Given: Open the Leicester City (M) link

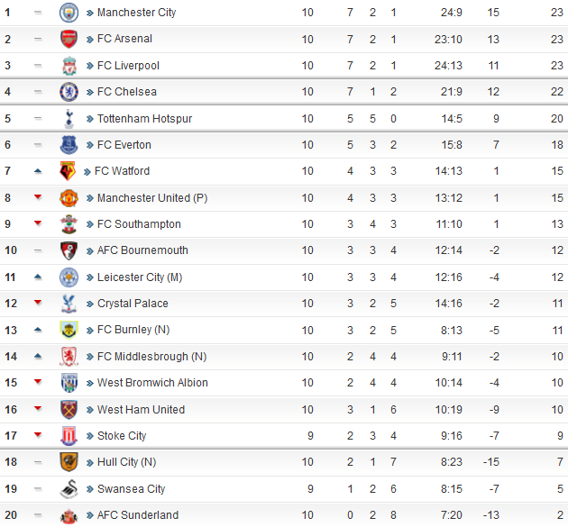Looking at the screenshot, I should [x=140, y=277].
